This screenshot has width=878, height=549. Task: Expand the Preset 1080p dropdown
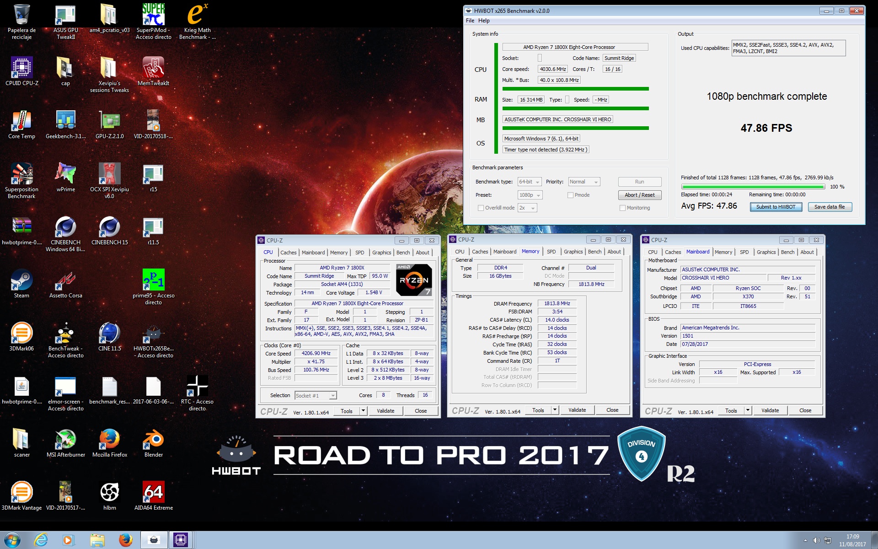click(x=530, y=195)
